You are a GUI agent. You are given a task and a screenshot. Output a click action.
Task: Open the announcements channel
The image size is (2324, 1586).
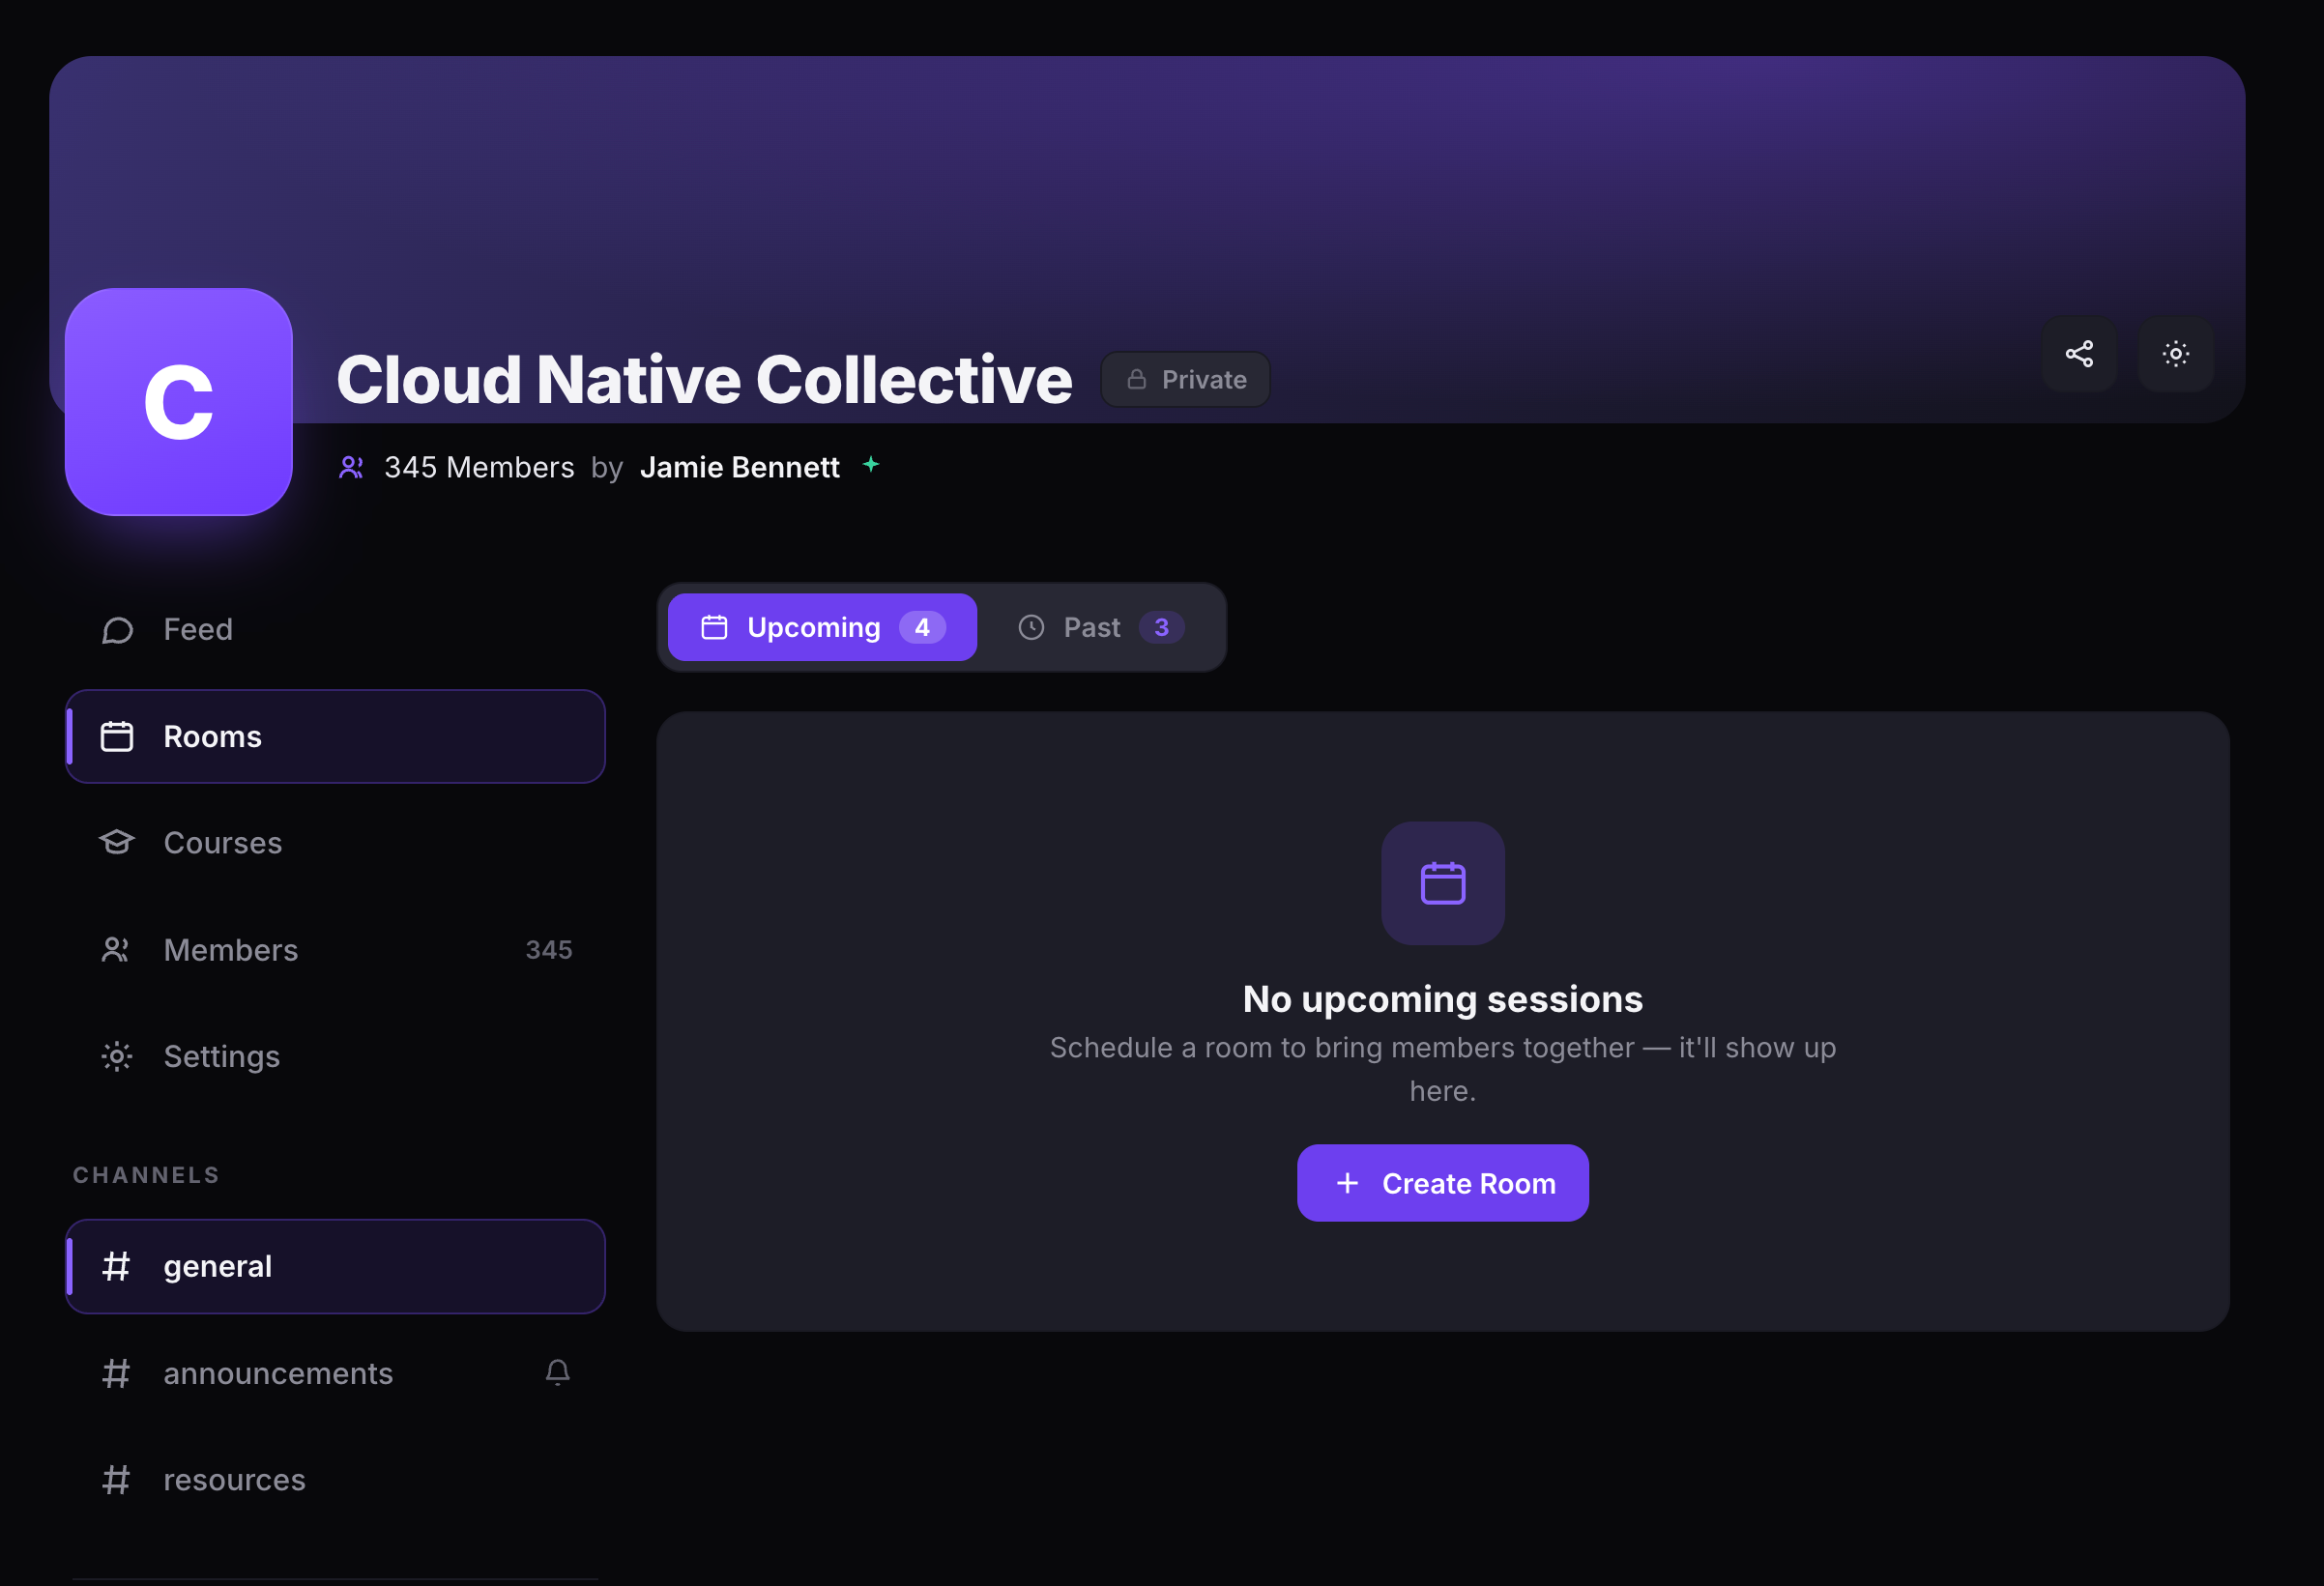[x=335, y=1374]
